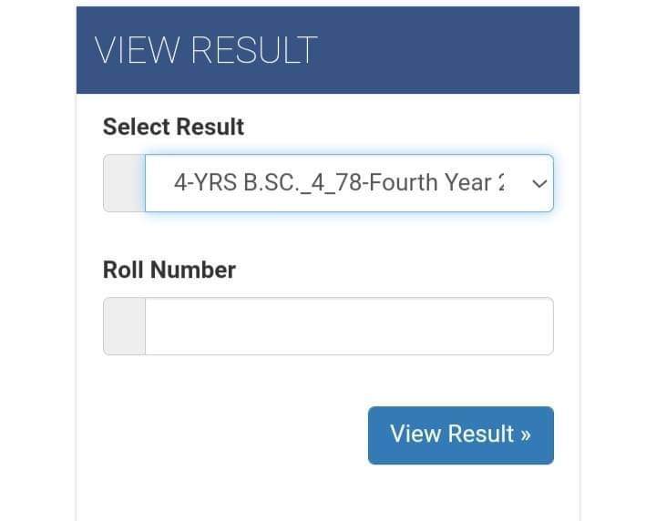Submit the form with View Result »
The width and height of the screenshot is (656, 521).
(460, 435)
